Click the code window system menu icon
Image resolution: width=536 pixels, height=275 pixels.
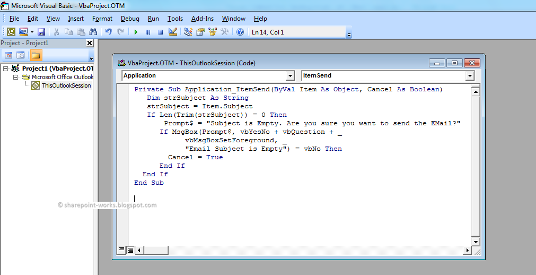pos(122,63)
